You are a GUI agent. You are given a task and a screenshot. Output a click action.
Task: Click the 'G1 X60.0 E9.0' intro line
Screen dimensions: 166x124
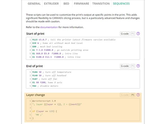[x=55, y=54]
